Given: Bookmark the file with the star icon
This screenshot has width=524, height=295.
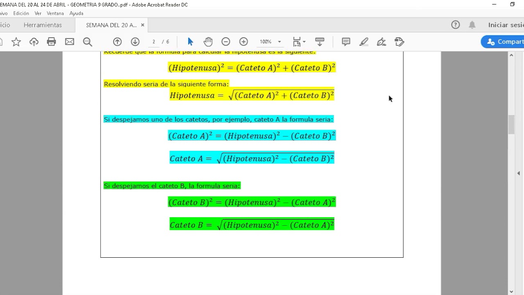Looking at the screenshot, I should (x=16, y=42).
